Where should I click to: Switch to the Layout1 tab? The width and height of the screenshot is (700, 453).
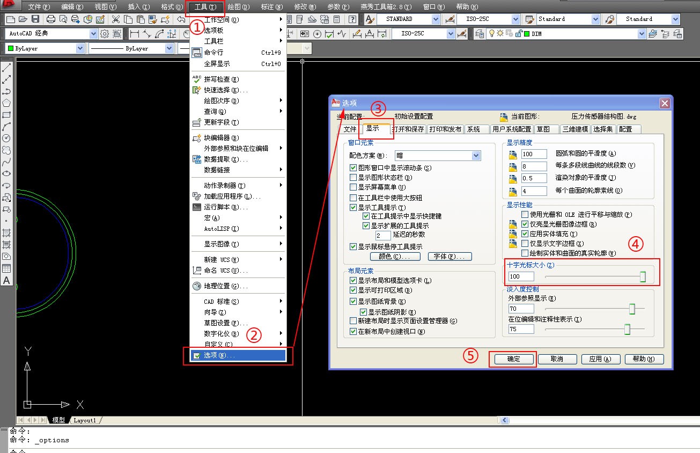(x=85, y=420)
